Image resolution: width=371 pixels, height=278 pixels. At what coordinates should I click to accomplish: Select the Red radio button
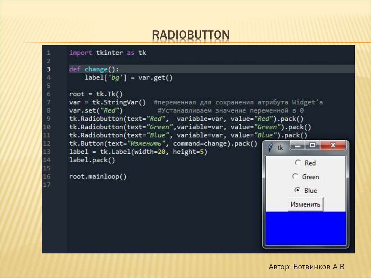(305, 163)
